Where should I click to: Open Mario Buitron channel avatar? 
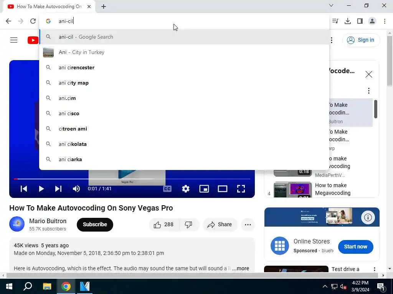click(17, 224)
